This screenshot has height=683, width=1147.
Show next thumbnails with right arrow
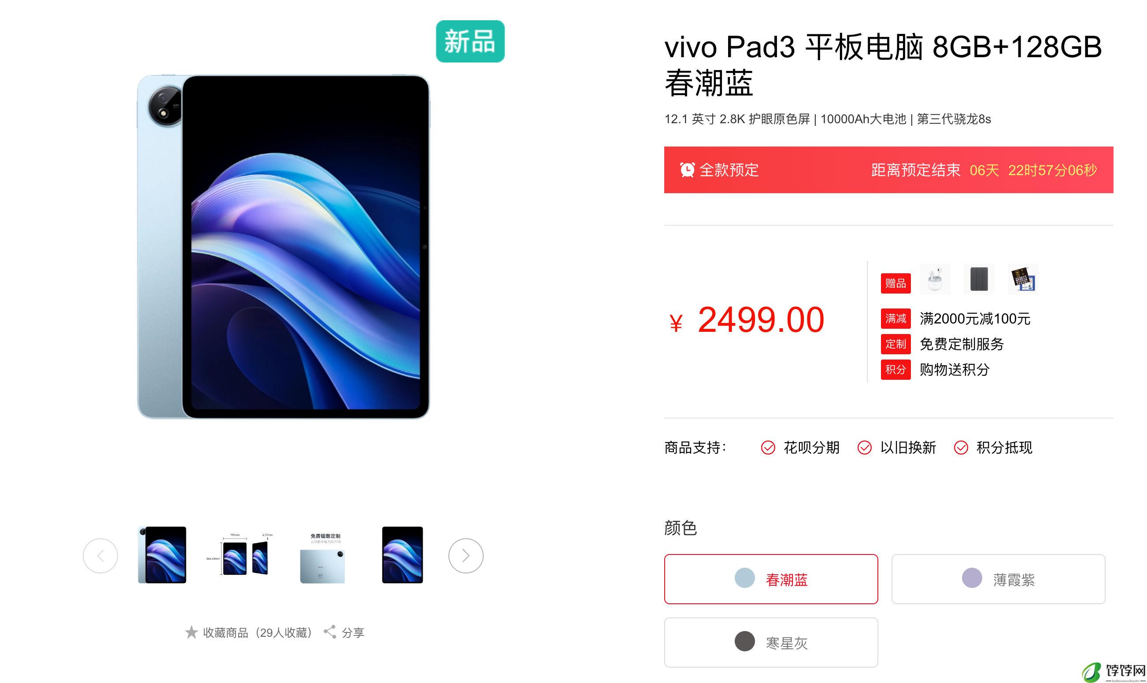(x=466, y=555)
